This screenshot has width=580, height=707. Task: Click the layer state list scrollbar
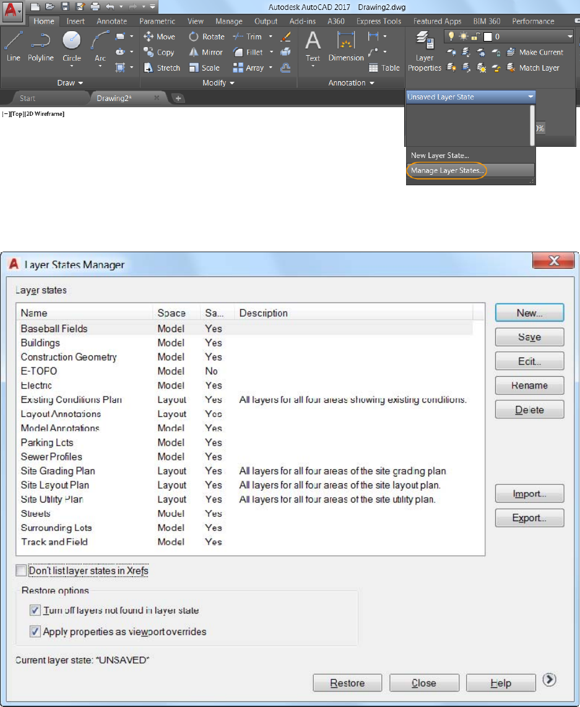[x=532, y=126]
